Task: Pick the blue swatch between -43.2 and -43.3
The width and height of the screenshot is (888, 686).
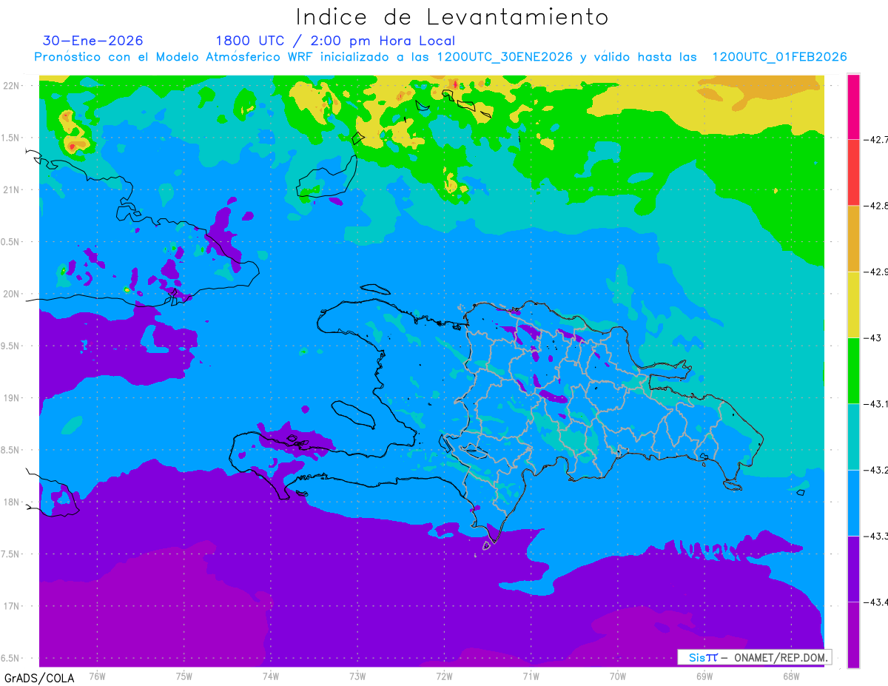Action: 853,503
